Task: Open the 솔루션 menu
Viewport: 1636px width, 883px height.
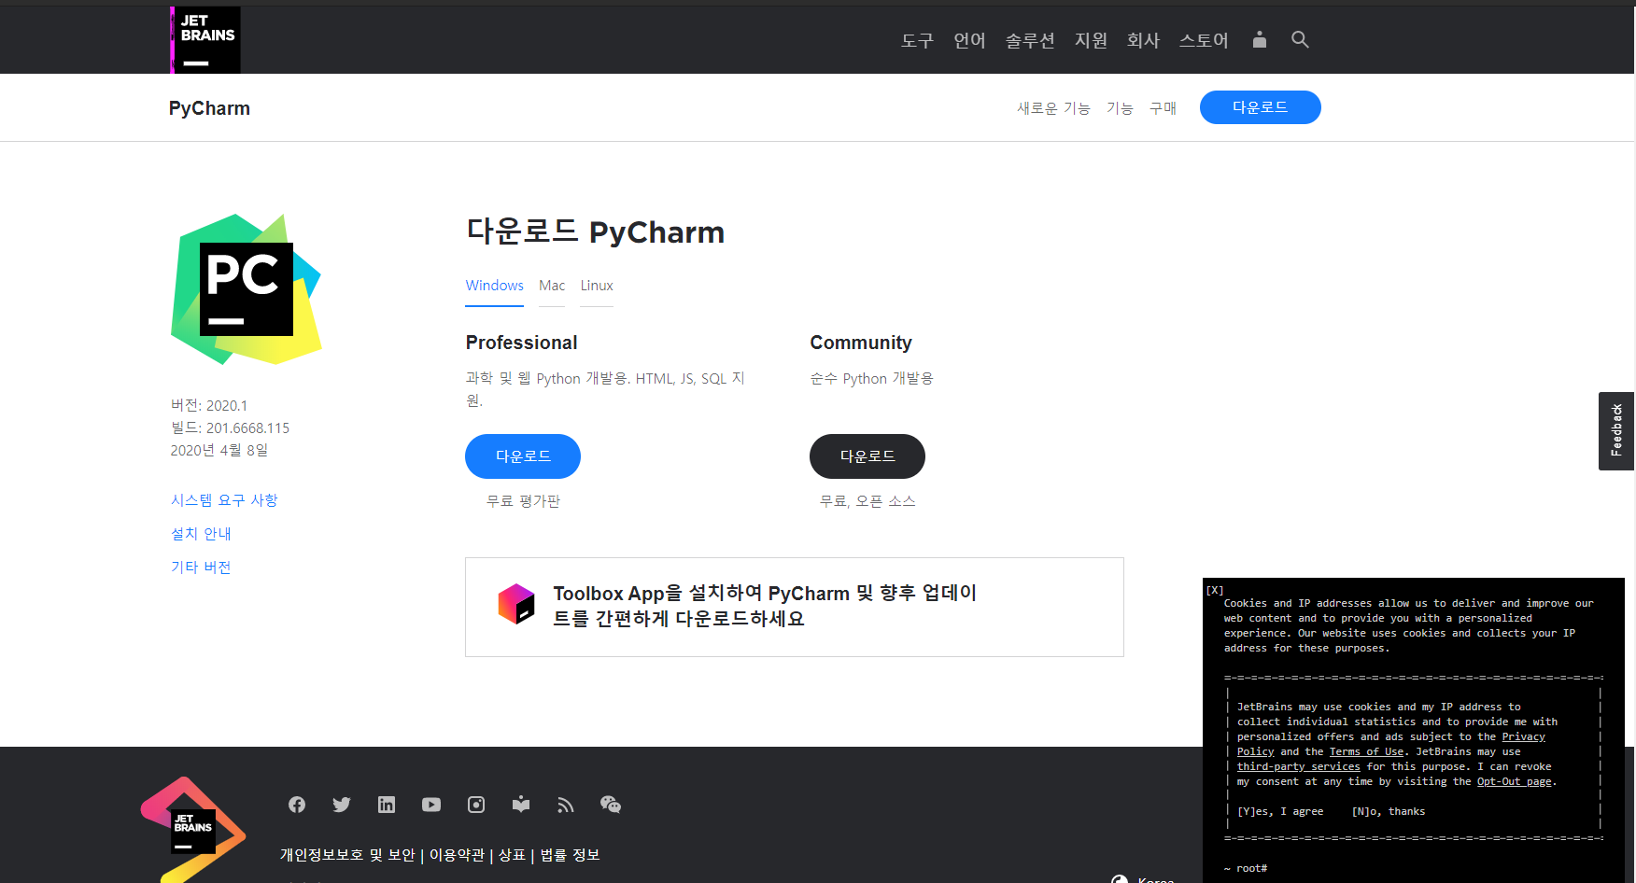Action: pos(1030,40)
